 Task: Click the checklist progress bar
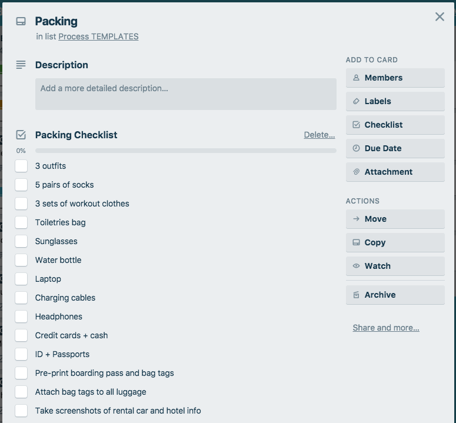[185, 151]
